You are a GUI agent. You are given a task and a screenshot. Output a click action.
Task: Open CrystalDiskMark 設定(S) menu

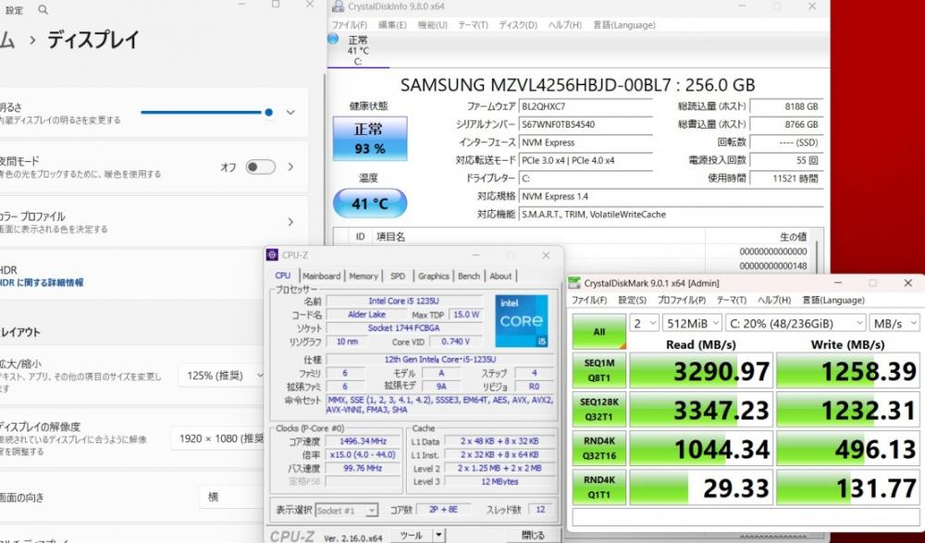point(632,300)
